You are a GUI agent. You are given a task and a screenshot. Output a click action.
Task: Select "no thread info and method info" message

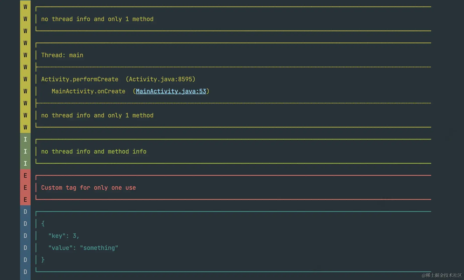pos(94,152)
